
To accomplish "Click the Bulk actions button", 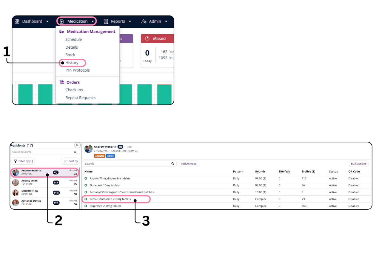I will click(x=358, y=164).
